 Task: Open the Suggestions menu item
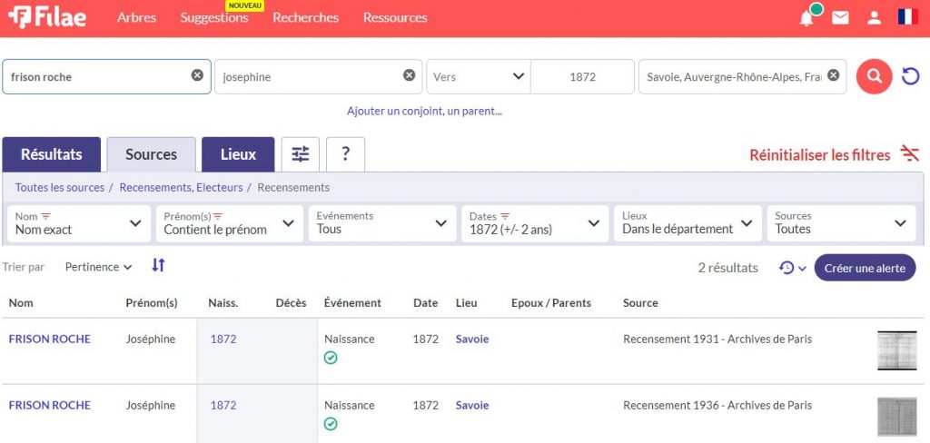point(214,18)
